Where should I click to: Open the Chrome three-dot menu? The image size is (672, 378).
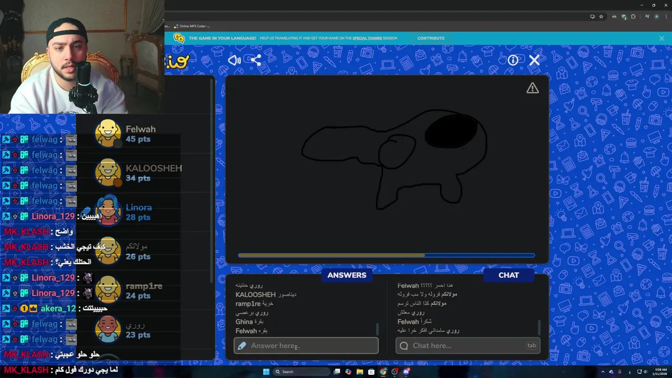[666, 17]
